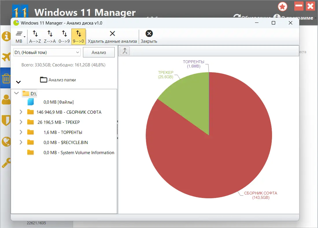This screenshot has height=228, width=318.
Task: Open Information section in main window sidebar
Action: (6, 36)
